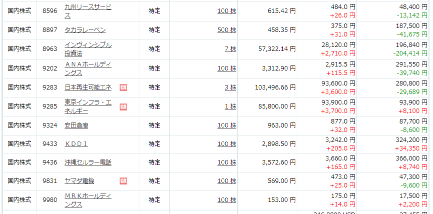The width and height of the screenshot is (433, 214).
Task: Click 1 株 quantity link
Action: [230, 106]
